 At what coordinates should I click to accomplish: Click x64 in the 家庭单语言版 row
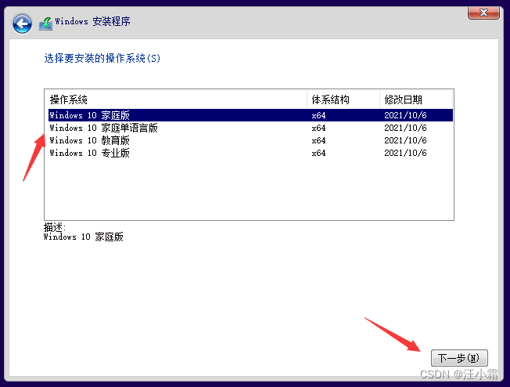point(318,128)
